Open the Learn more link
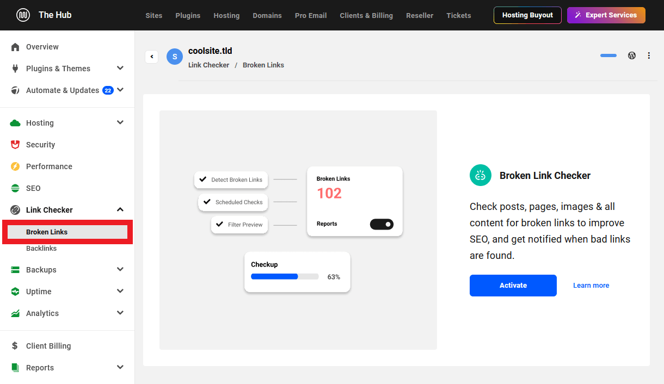The width and height of the screenshot is (664, 384). coord(591,285)
